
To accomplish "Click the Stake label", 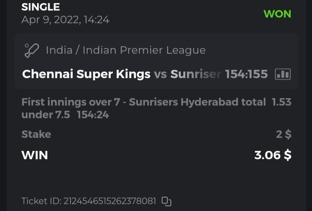I will pyautogui.click(x=36, y=134).
